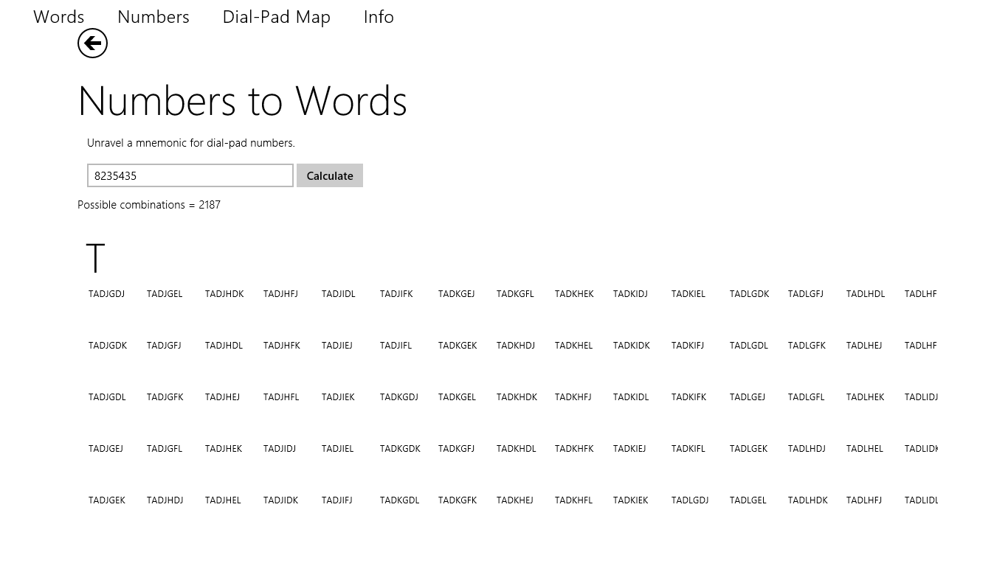
Task: Select the word TADLHEK
Action: (x=866, y=397)
